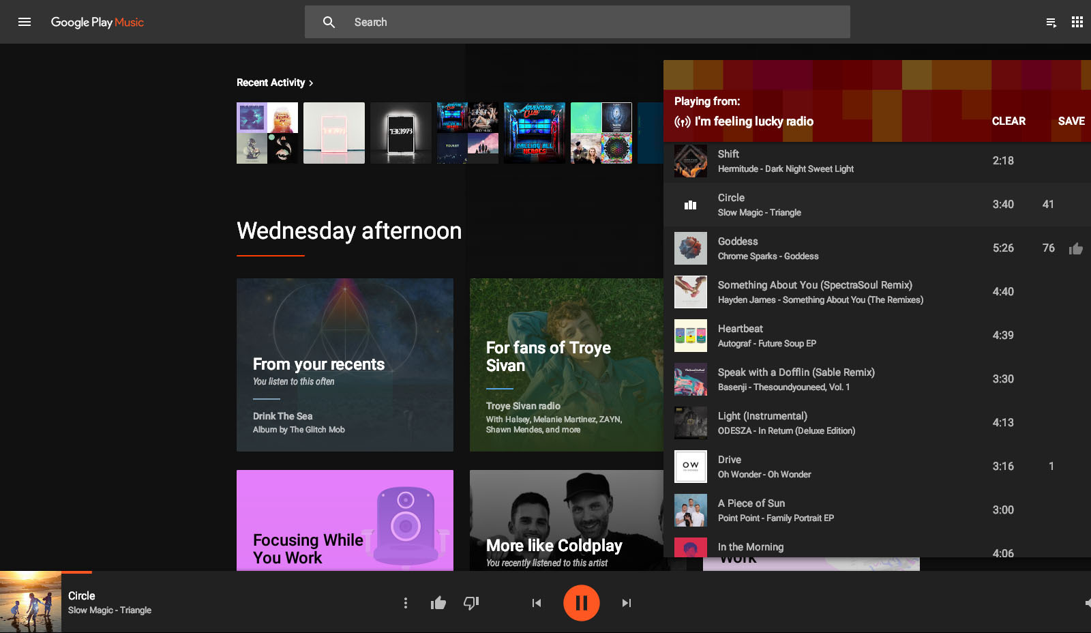Open More like Coldplay card
Viewport: 1091px width, 633px height.
pyautogui.click(x=566, y=520)
